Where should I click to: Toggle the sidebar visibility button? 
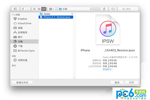point(15,9)
